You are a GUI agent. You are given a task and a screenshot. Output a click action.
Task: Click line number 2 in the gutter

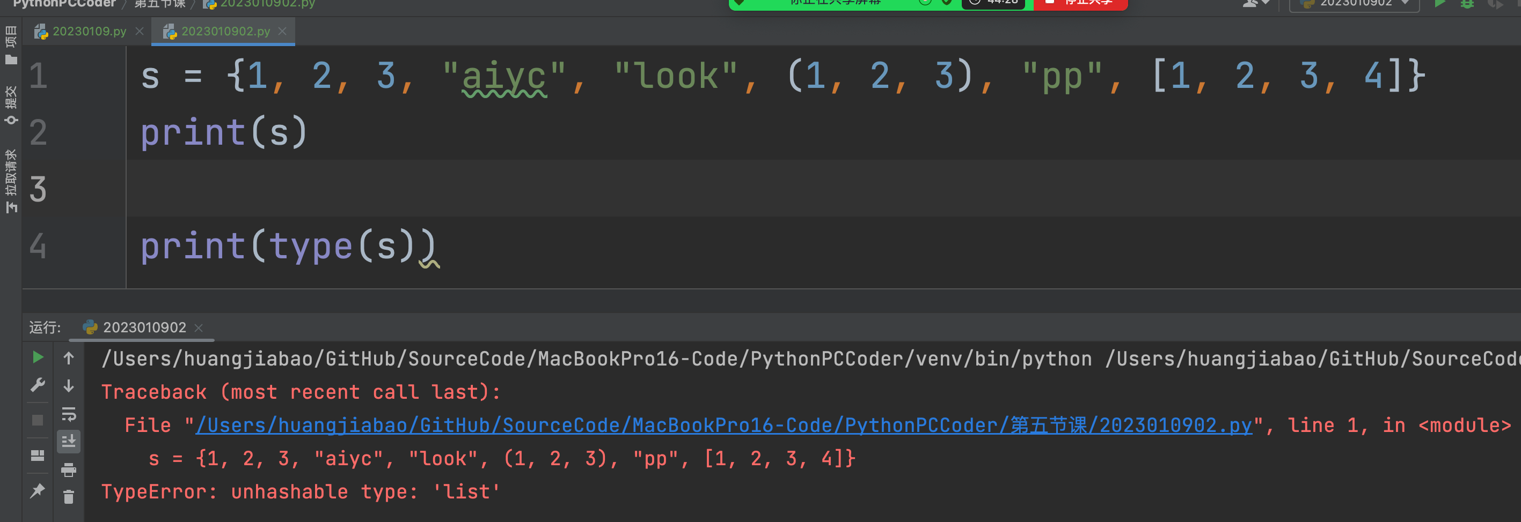click(39, 132)
